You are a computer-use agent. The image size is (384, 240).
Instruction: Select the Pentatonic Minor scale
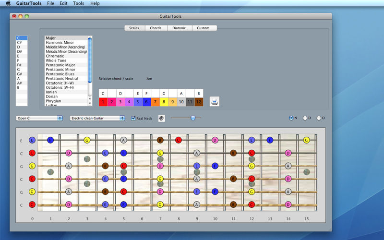(66, 70)
